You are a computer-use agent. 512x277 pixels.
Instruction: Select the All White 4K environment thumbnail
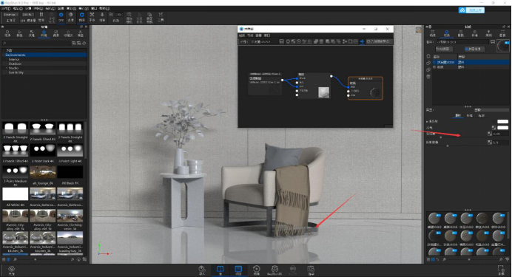[x=15, y=194]
